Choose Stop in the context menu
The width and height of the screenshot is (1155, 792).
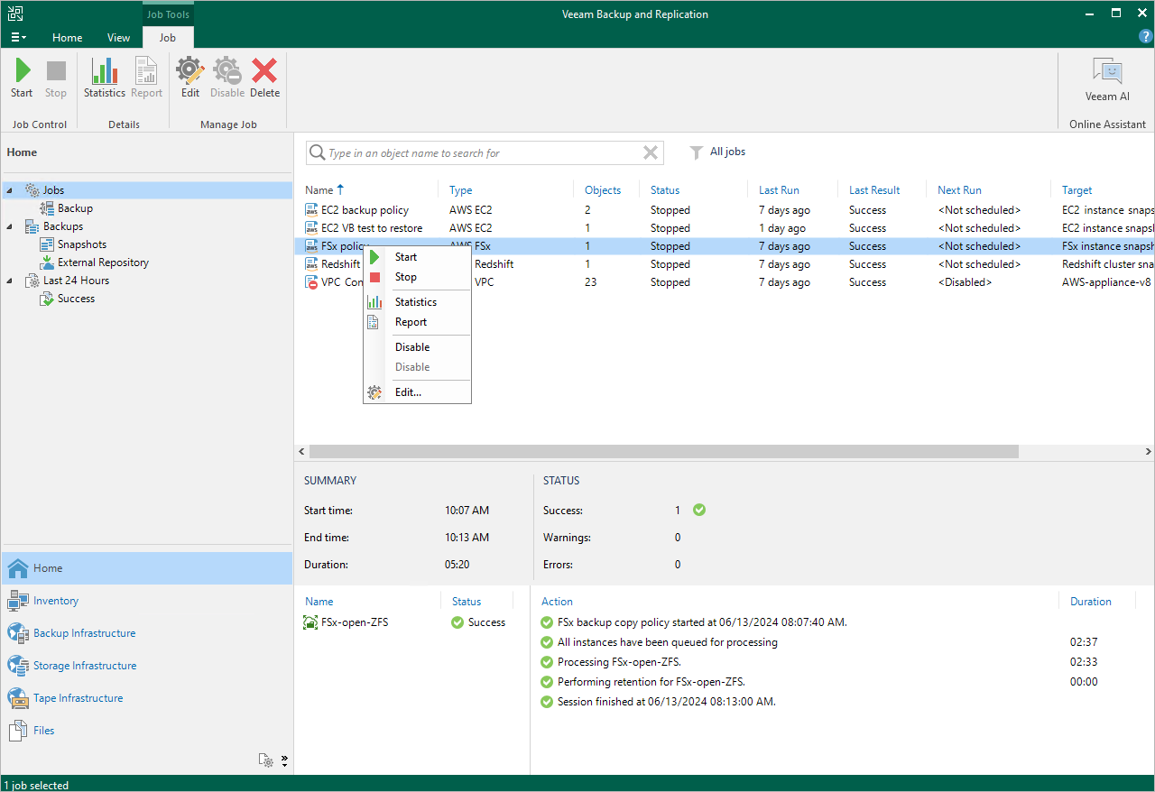(417, 277)
